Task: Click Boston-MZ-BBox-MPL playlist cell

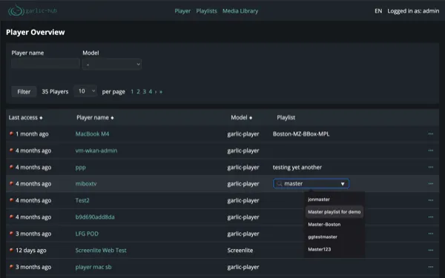Action: (x=301, y=133)
